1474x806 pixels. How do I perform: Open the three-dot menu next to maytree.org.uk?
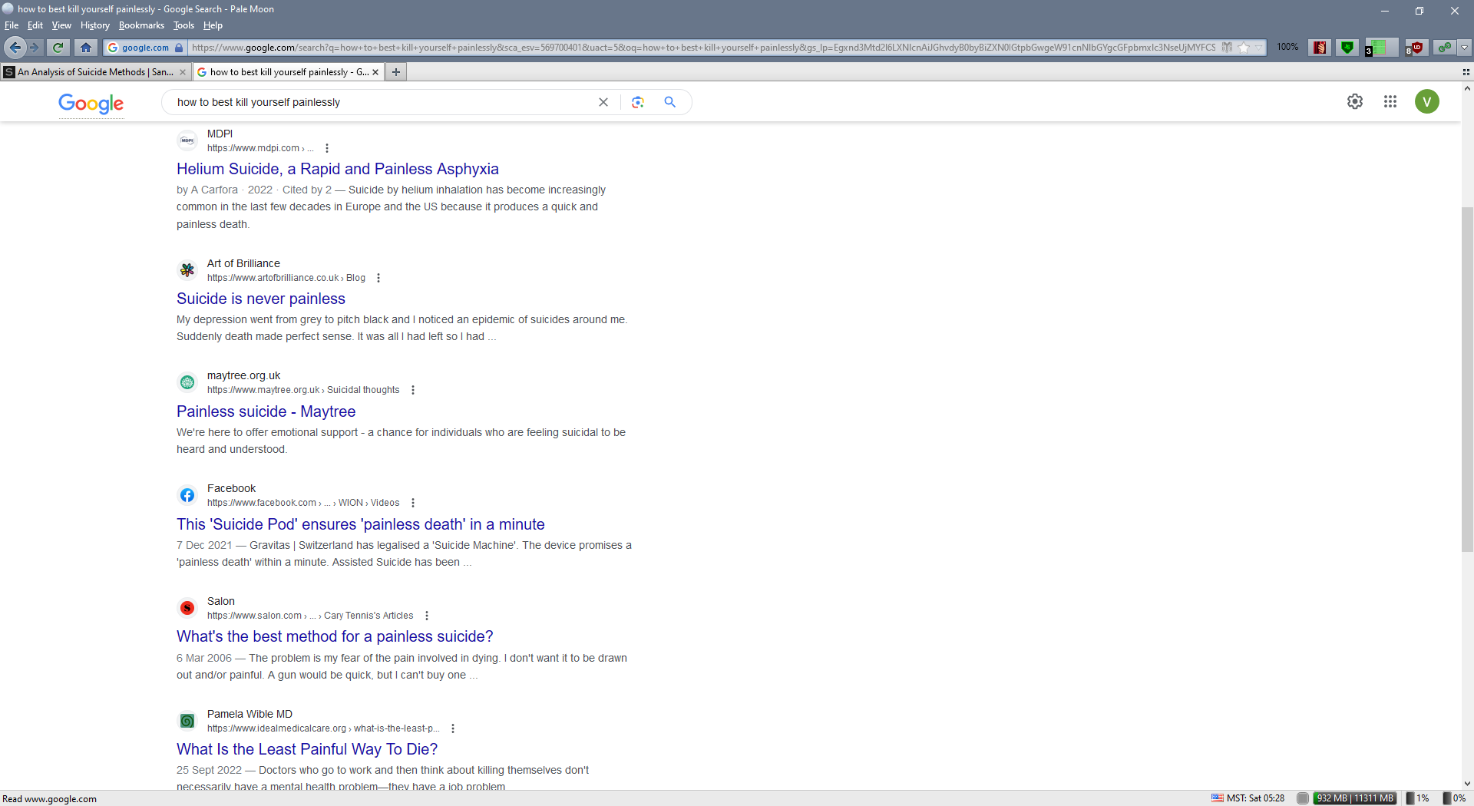[x=413, y=390]
